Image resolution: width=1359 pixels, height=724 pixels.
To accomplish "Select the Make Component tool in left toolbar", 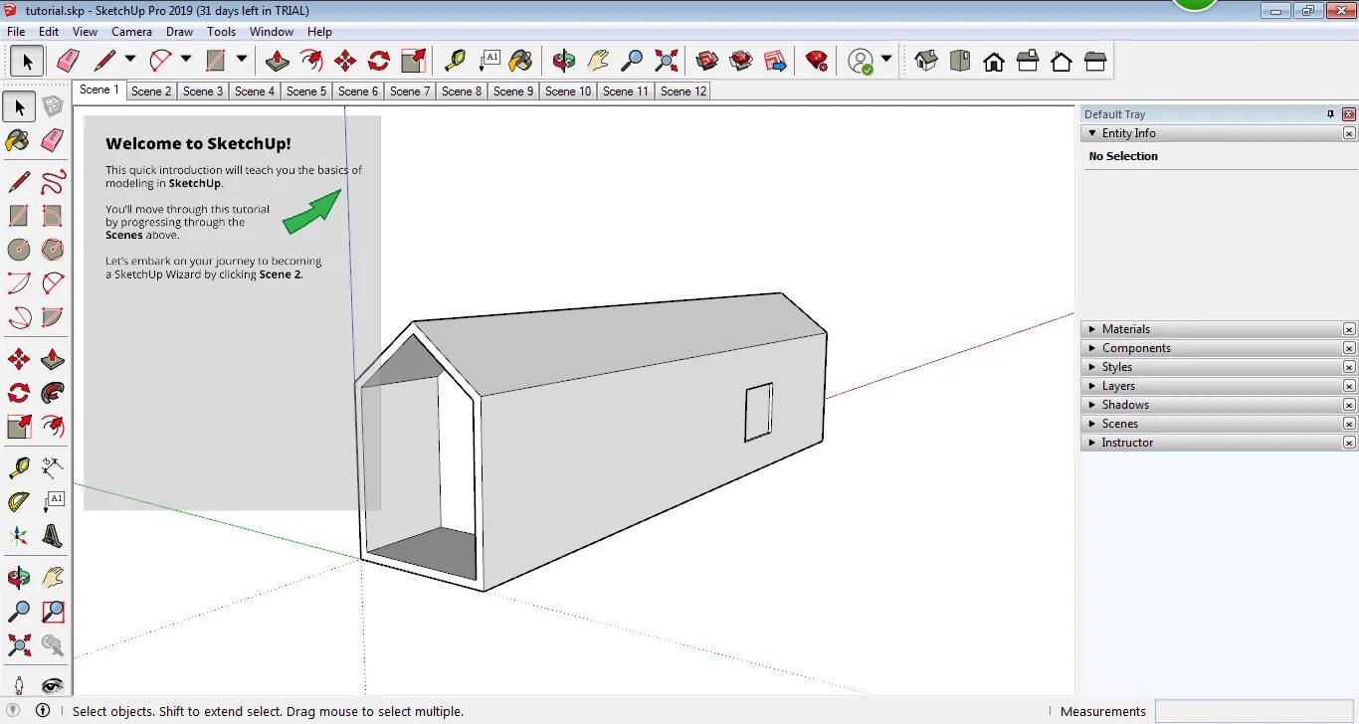I will 53,106.
